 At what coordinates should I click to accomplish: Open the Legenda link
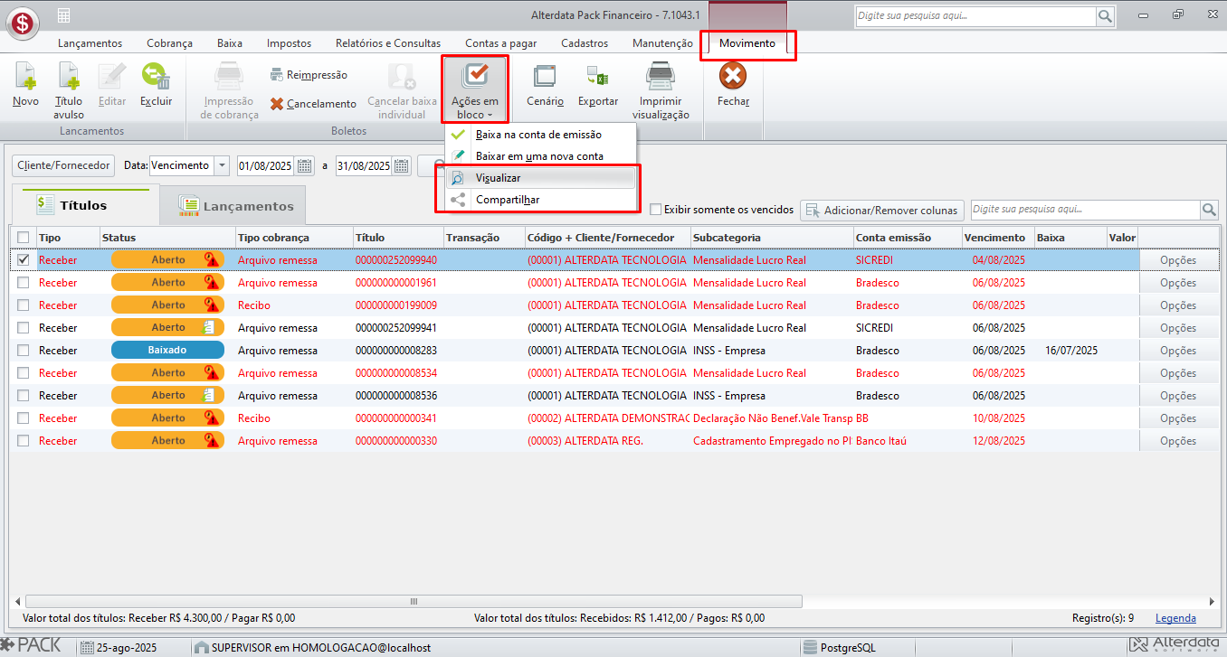(x=1175, y=618)
